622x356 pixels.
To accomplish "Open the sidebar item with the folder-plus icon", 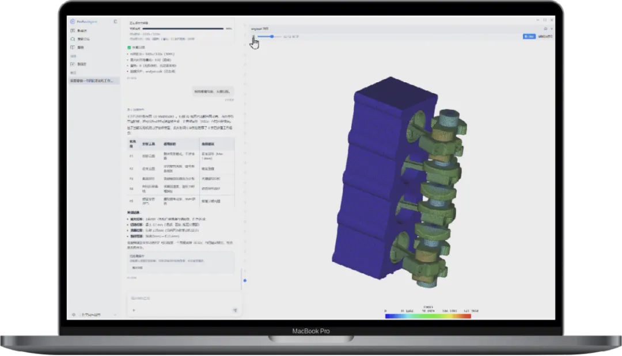I will 79,64.
